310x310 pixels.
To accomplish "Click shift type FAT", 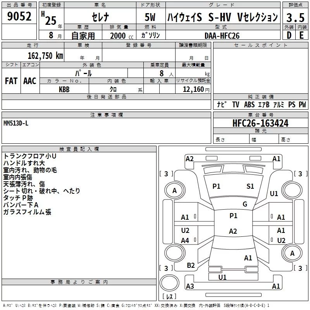I will (x=11, y=81).
